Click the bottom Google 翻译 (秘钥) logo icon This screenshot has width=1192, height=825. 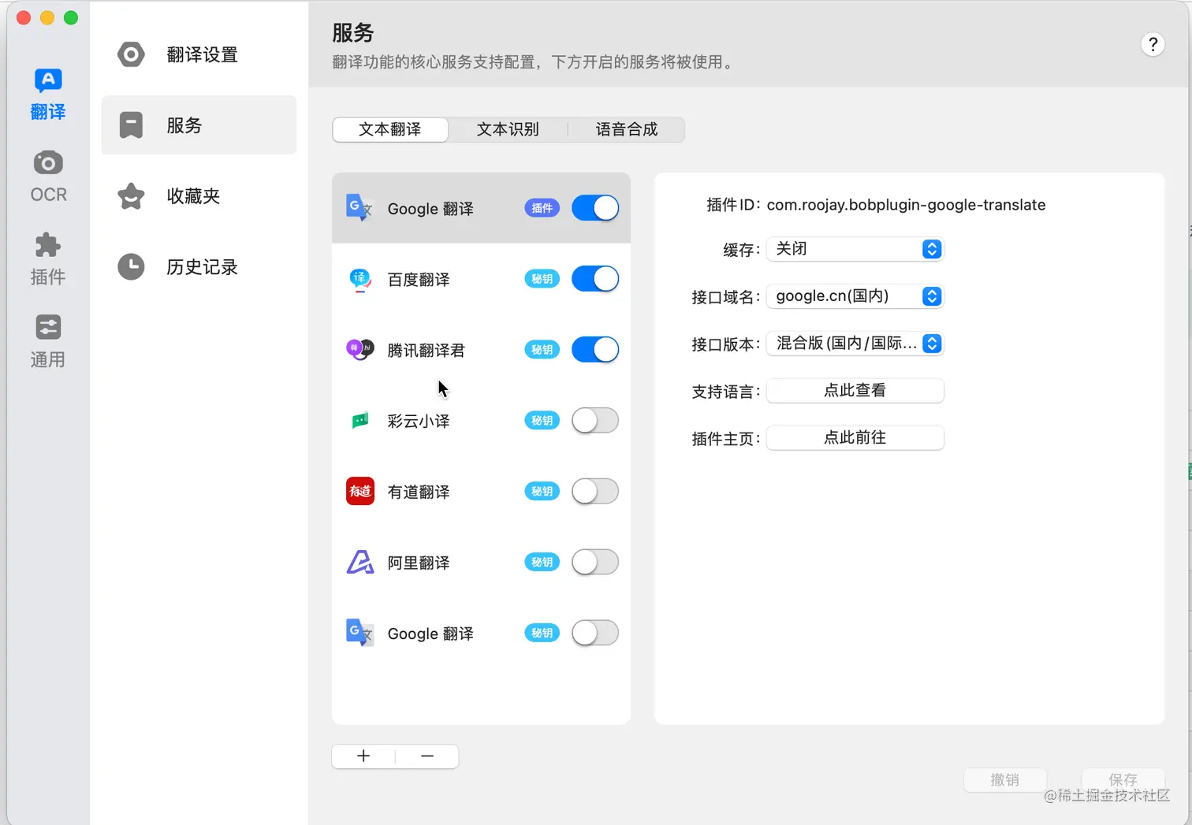tap(359, 633)
